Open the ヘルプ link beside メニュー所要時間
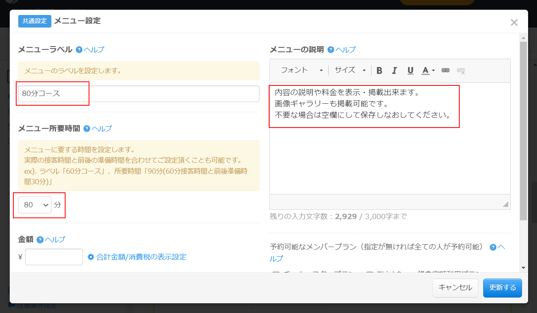537x313 pixels. pos(102,129)
